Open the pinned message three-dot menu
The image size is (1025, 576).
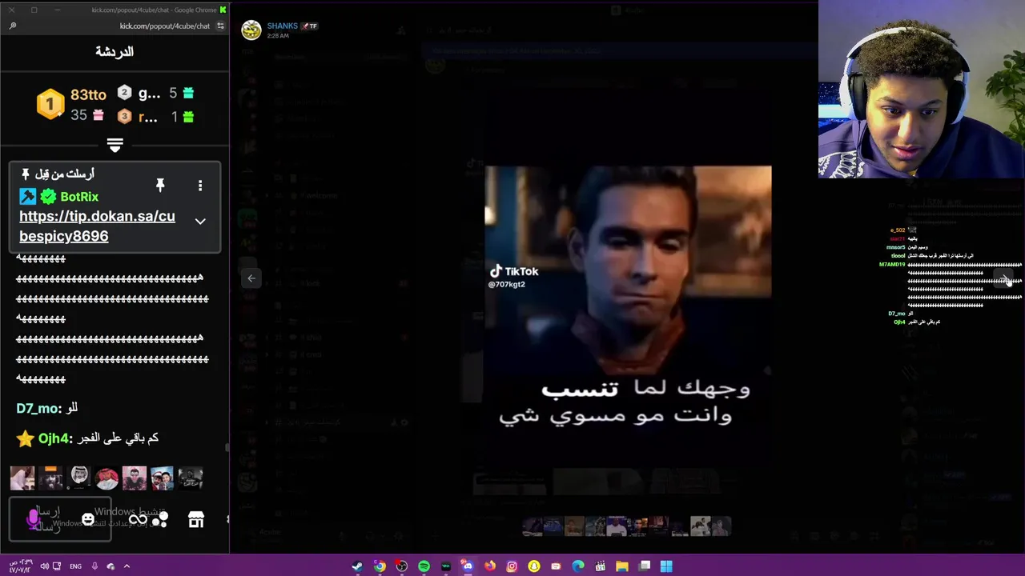coord(200,186)
